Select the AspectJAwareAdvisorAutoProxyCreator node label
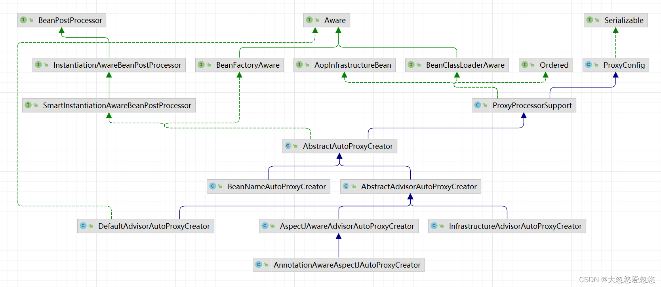The height and width of the screenshot is (287, 661). (x=347, y=226)
